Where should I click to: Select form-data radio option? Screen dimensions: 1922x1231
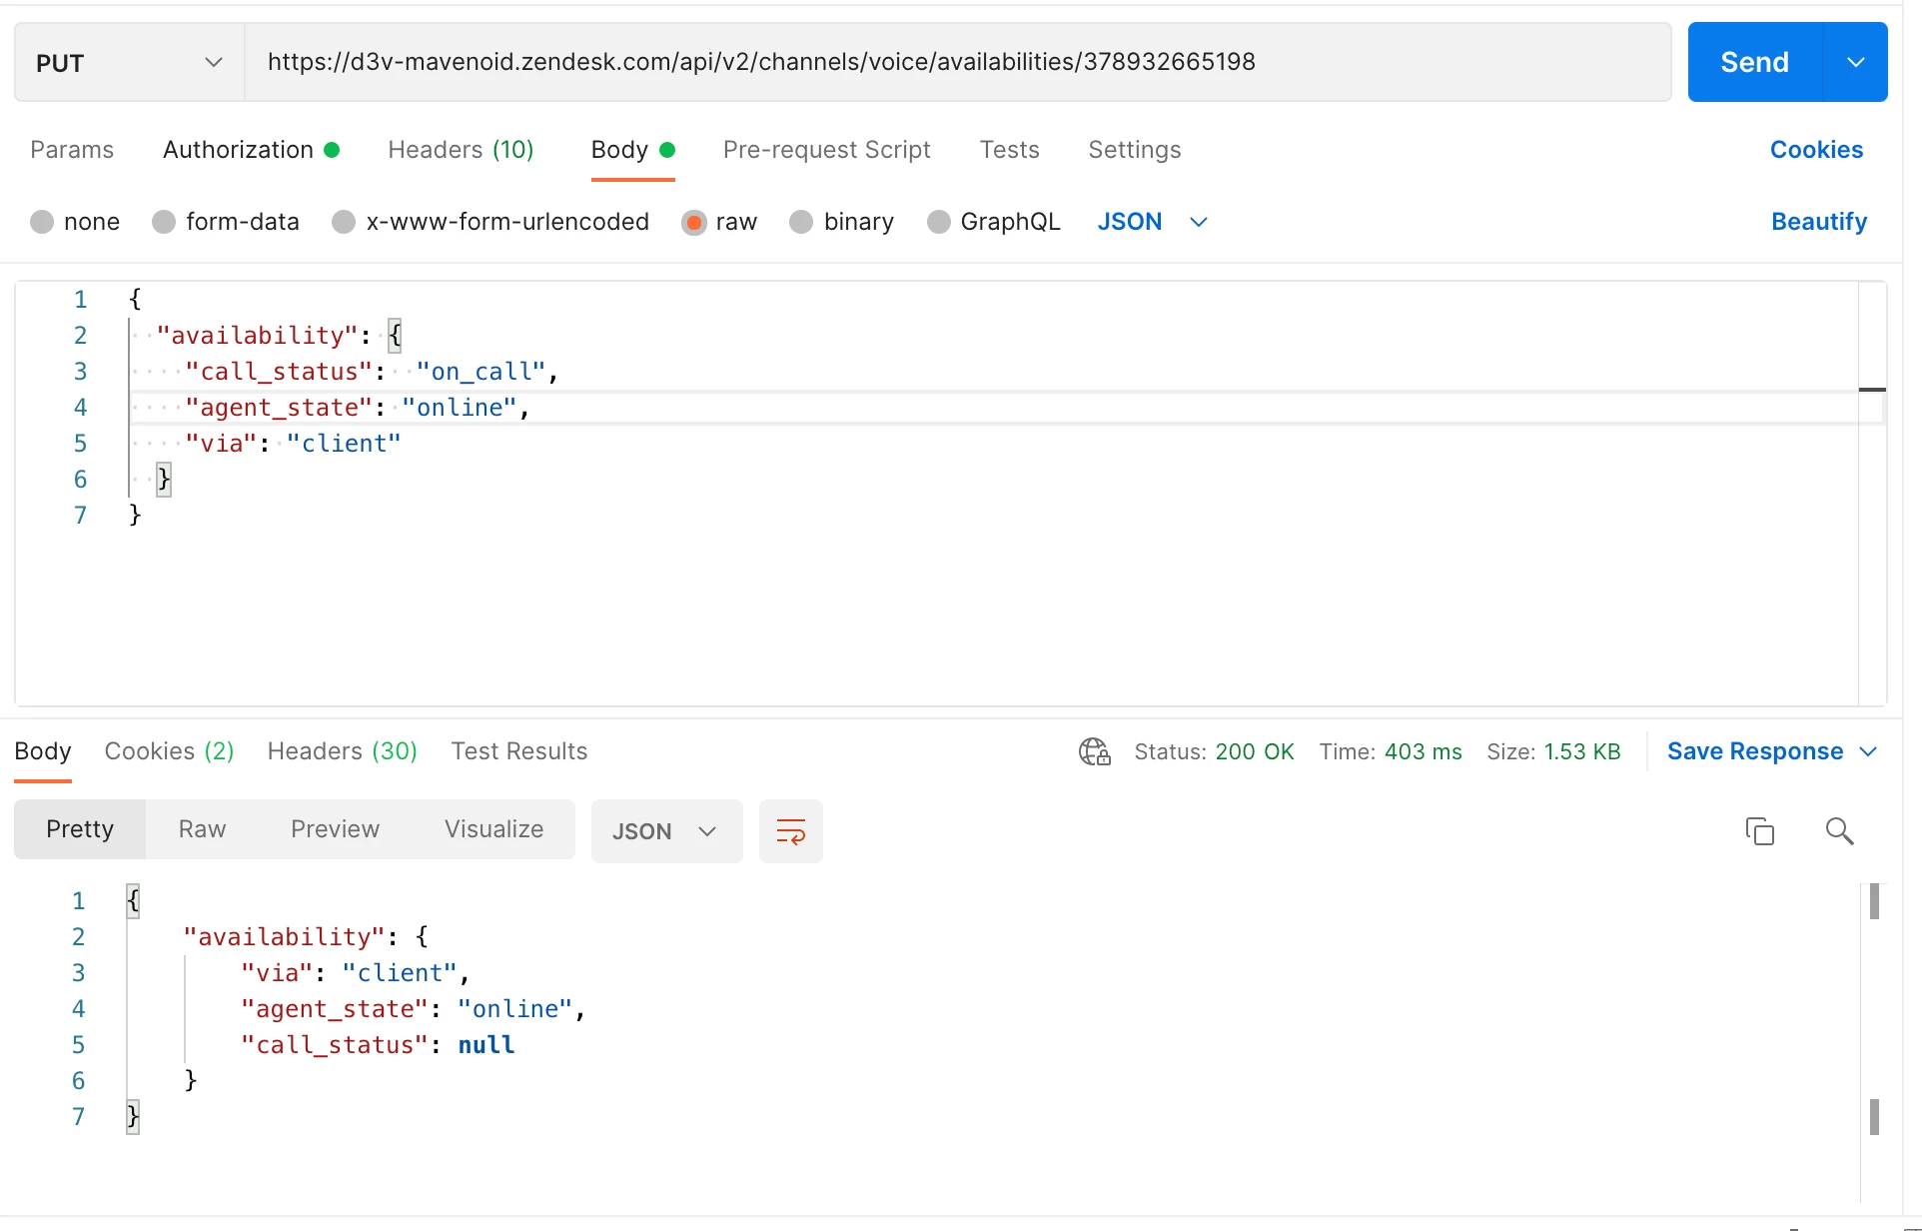(x=164, y=222)
